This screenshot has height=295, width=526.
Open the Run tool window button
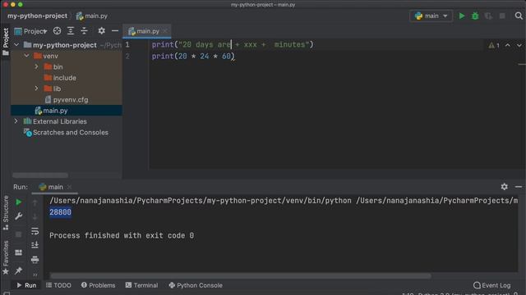[26, 285]
